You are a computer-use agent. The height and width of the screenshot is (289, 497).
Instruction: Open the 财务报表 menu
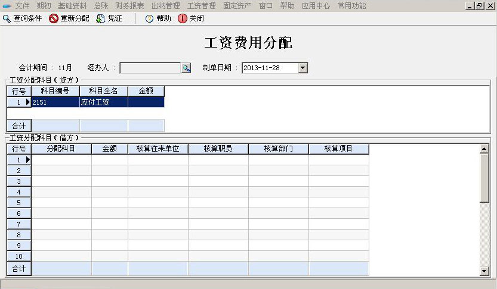click(129, 5)
